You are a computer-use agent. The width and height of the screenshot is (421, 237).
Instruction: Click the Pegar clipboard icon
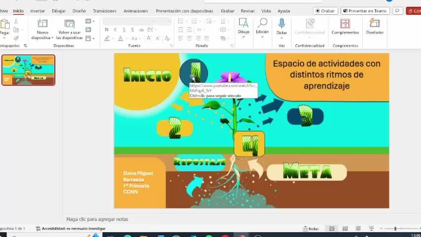5,24
